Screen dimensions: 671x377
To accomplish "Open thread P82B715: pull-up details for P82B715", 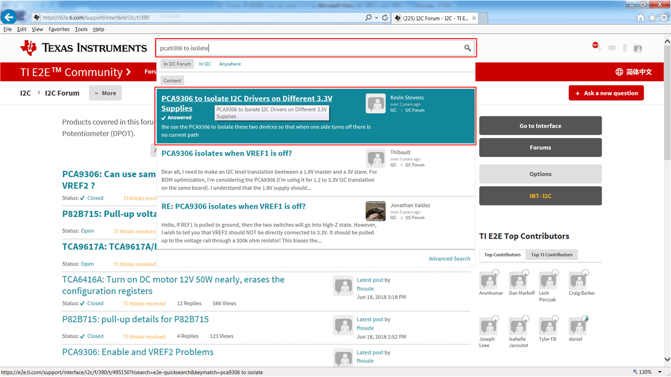I will coord(135,319).
